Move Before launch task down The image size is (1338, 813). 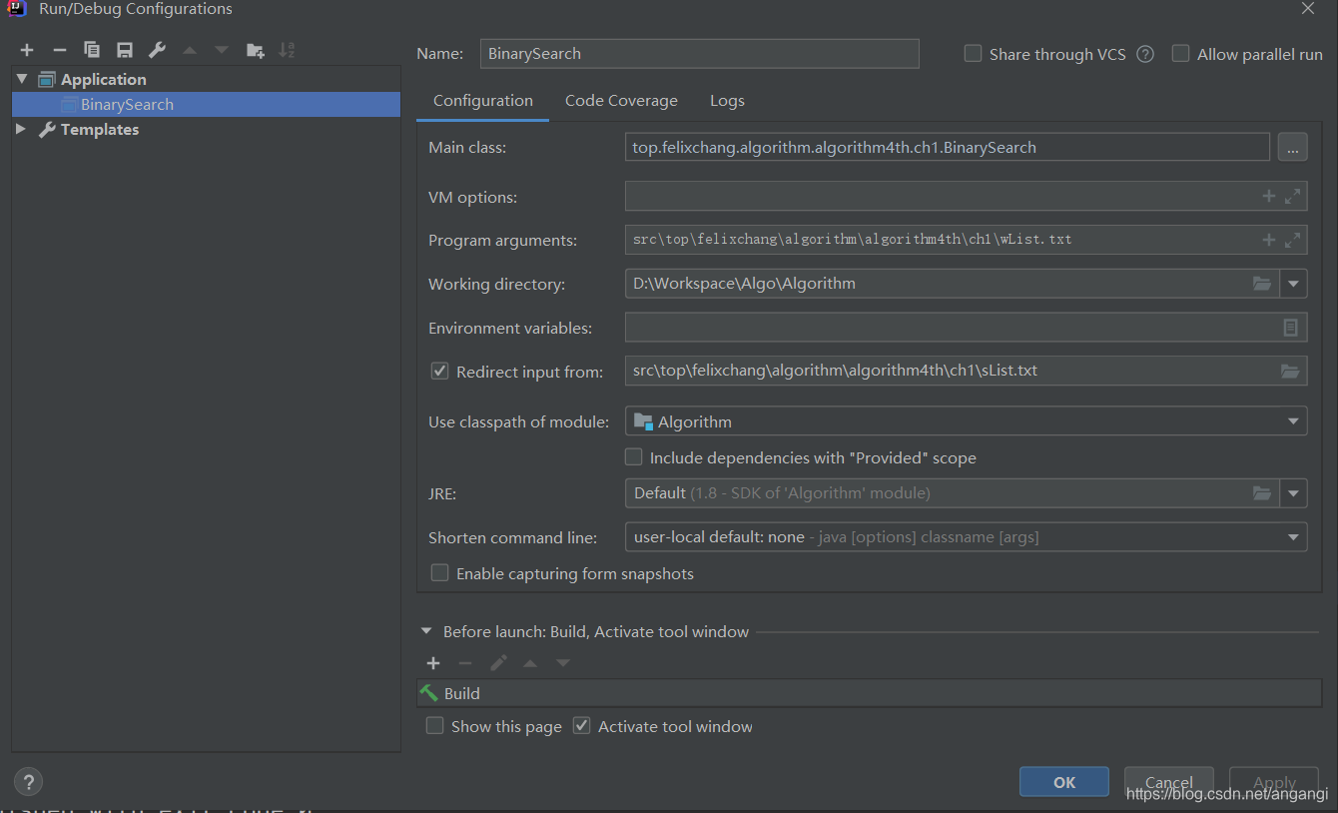coord(563,663)
